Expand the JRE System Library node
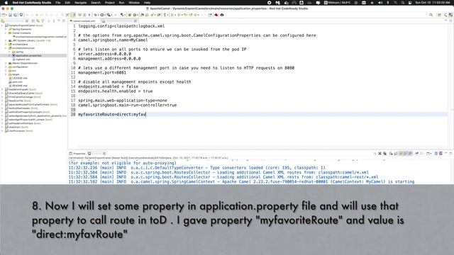The height and width of the screenshot is (255, 454). pos(6,40)
